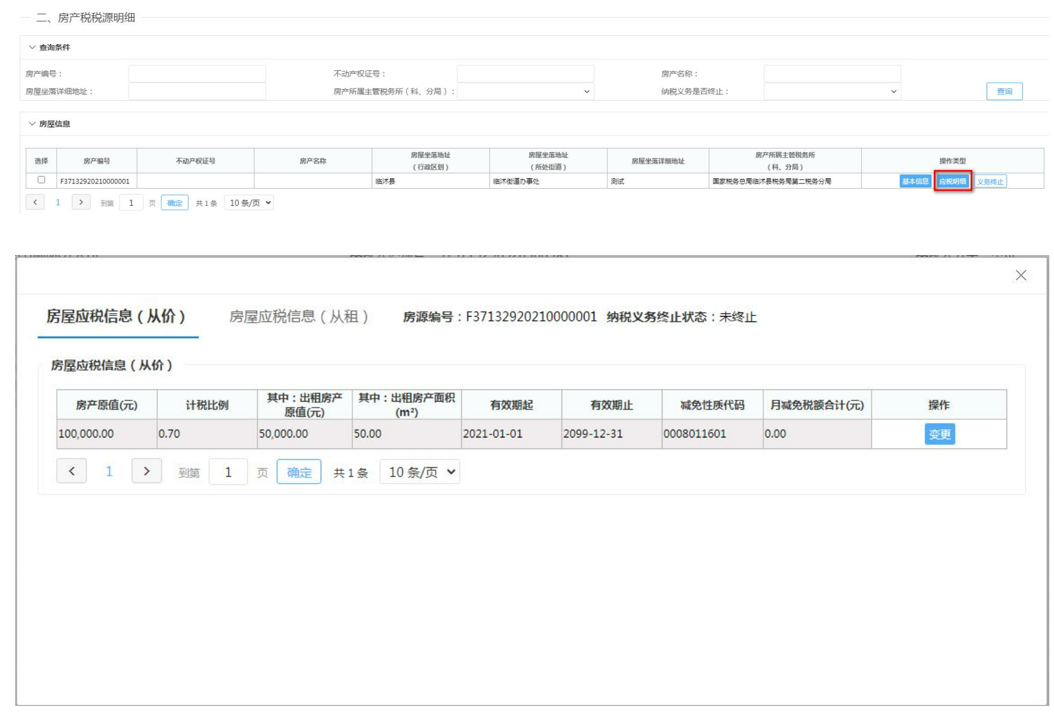The height and width of the screenshot is (713, 1054).
Task: Click the 操作类型 column header
Action: pyautogui.click(x=952, y=161)
